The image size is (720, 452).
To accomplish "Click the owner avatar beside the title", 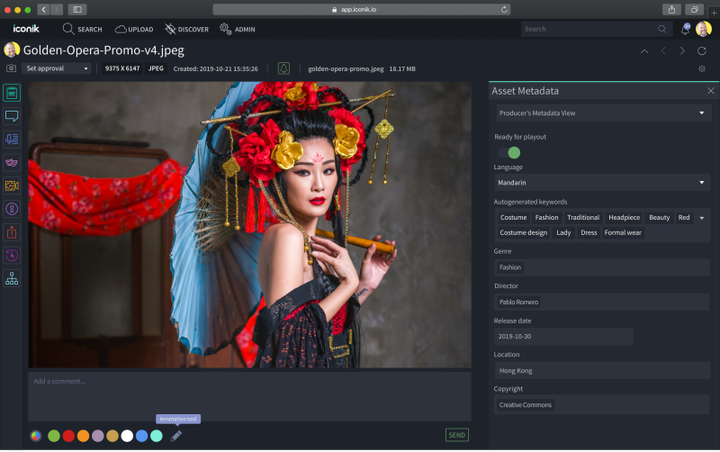I will 12,50.
